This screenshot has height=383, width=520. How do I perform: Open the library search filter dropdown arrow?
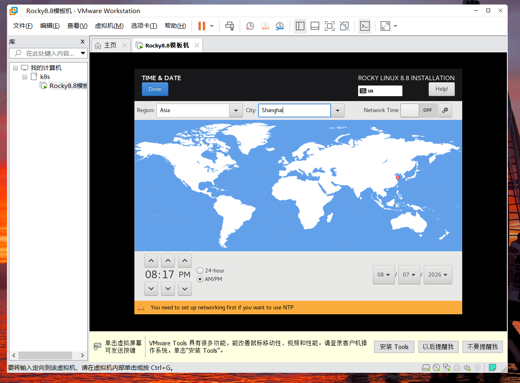point(83,53)
